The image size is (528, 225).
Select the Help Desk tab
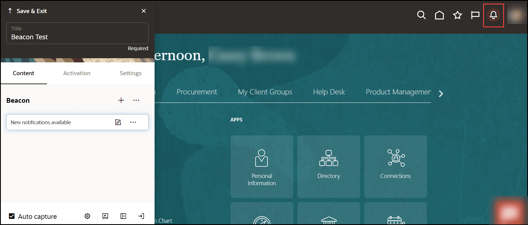329,92
